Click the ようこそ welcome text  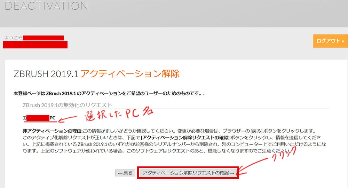point(14,38)
